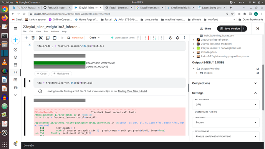Open Discussions icon in sidebar
Viewport: 265px width, 149px height.
[15, 80]
